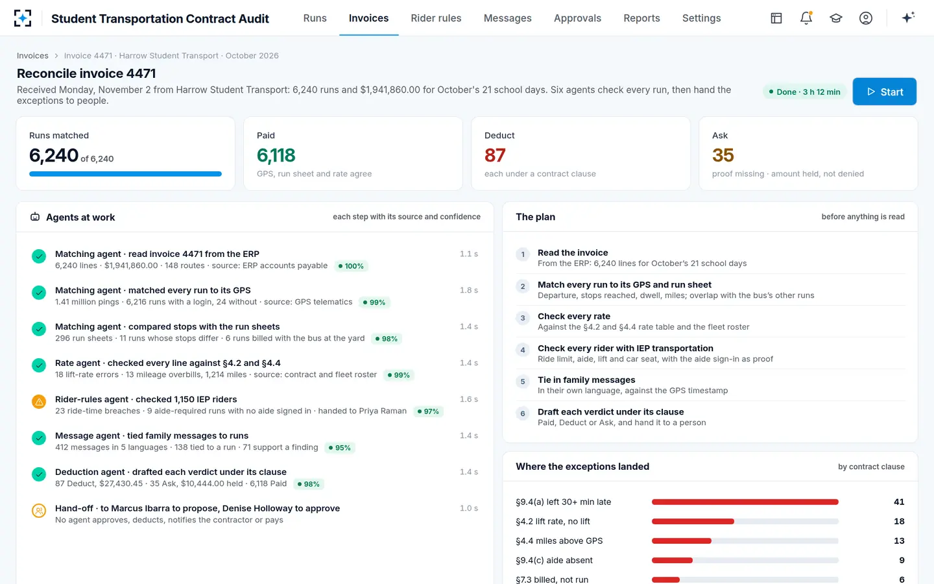
Task: Click warning icon for Rider-rules agent step
Action: pos(39,402)
